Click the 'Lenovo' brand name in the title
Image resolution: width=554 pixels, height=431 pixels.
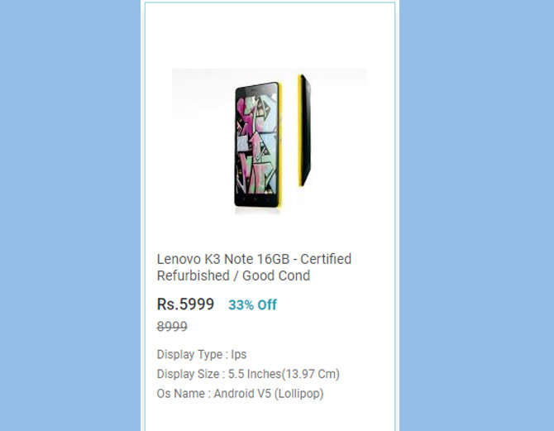click(179, 259)
